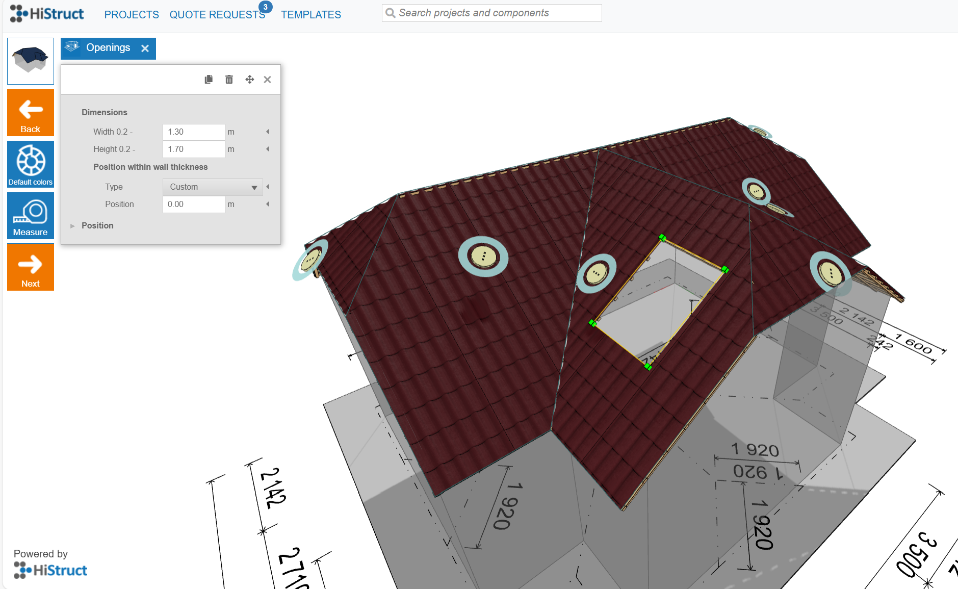Open the Type dropdown set to Custom
Image resolution: width=958 pixels, height=589 pixels.
pos(212,187)
